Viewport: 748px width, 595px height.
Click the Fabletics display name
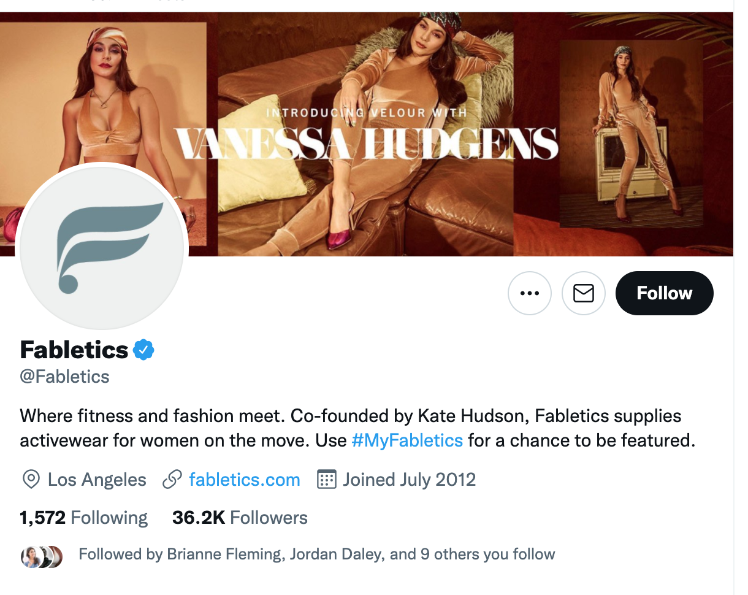(74, 350)
